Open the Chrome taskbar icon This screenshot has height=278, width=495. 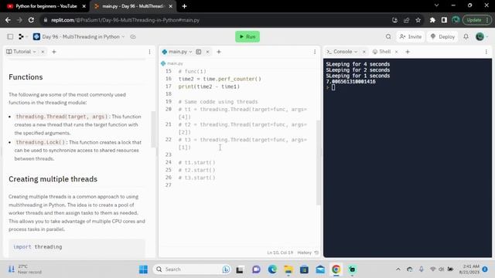(336, 270)
